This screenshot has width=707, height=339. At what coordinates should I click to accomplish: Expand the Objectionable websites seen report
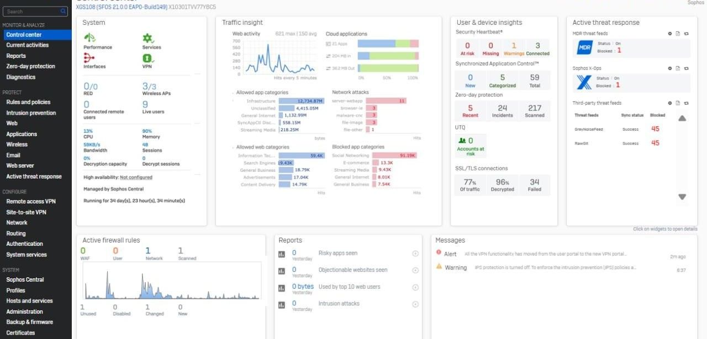[415, 271]
